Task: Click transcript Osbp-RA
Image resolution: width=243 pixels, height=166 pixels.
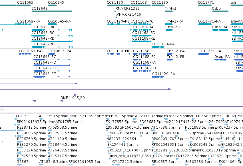Action: point(220,27)
